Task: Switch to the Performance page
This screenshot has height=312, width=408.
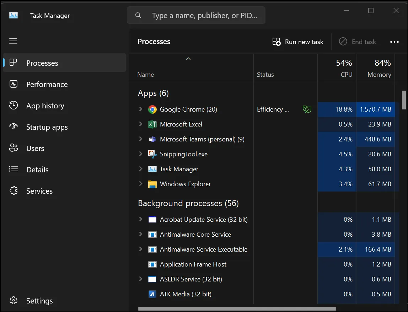Action: [65, 84]
